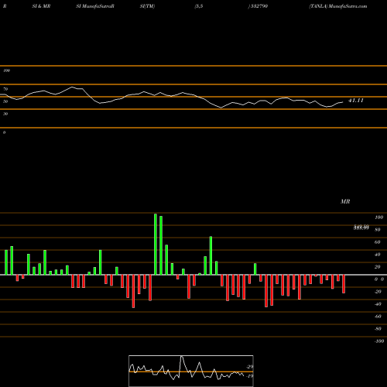This screenshot has width=387, height=387.
Task: Click the mini chart label -19
Action: coord(250,376)
